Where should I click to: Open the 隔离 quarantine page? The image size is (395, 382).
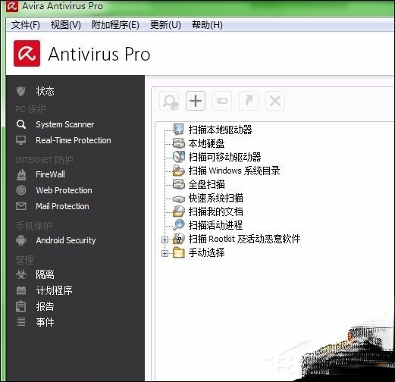tap(45, 274)
